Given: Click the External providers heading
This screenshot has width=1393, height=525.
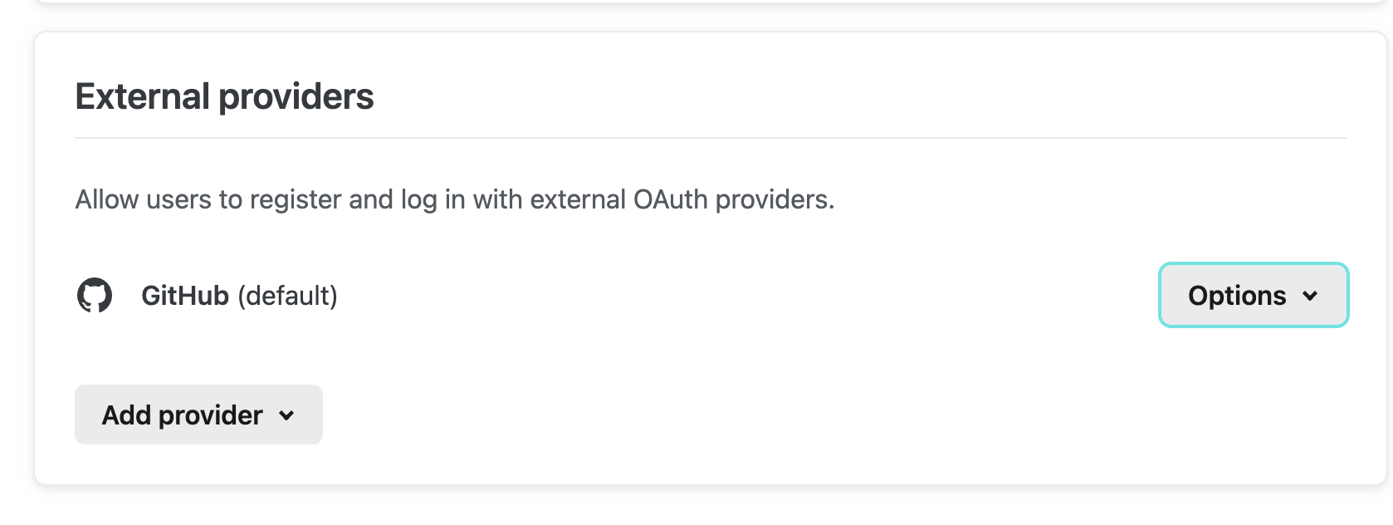Looking at the screenshot, I should 224,96.
